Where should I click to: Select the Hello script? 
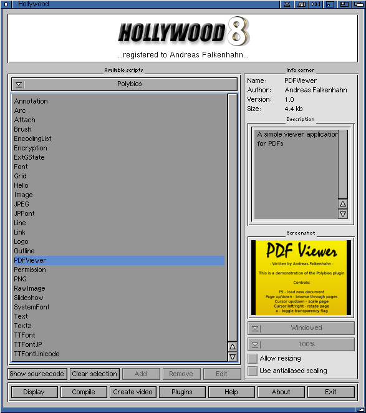click(x=119, y=185)
